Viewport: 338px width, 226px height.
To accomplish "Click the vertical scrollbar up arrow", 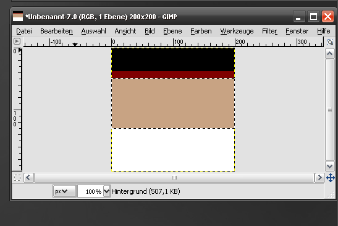I will click(329, 54).
